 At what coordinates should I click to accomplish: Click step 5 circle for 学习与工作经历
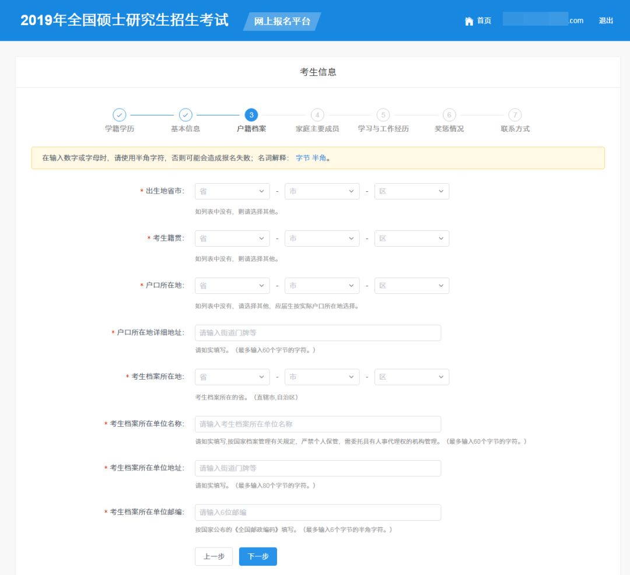(x=383, y=115)
